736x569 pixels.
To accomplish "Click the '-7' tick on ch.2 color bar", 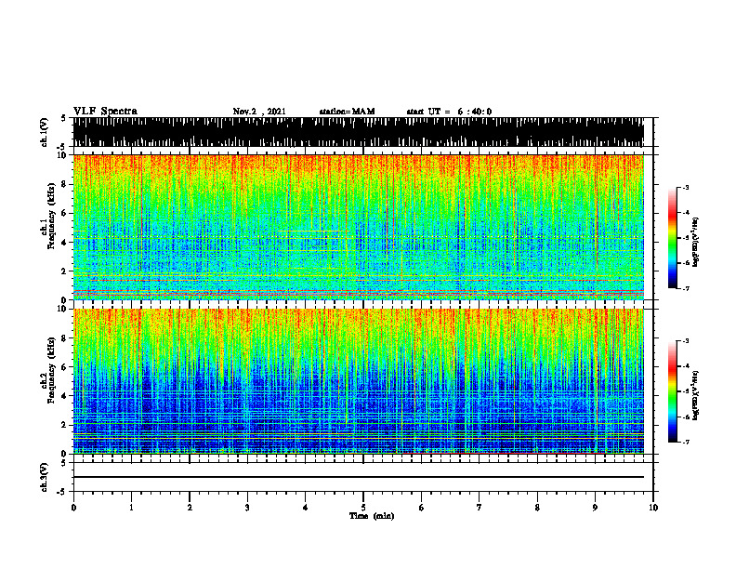I will (x=686, y=442).
